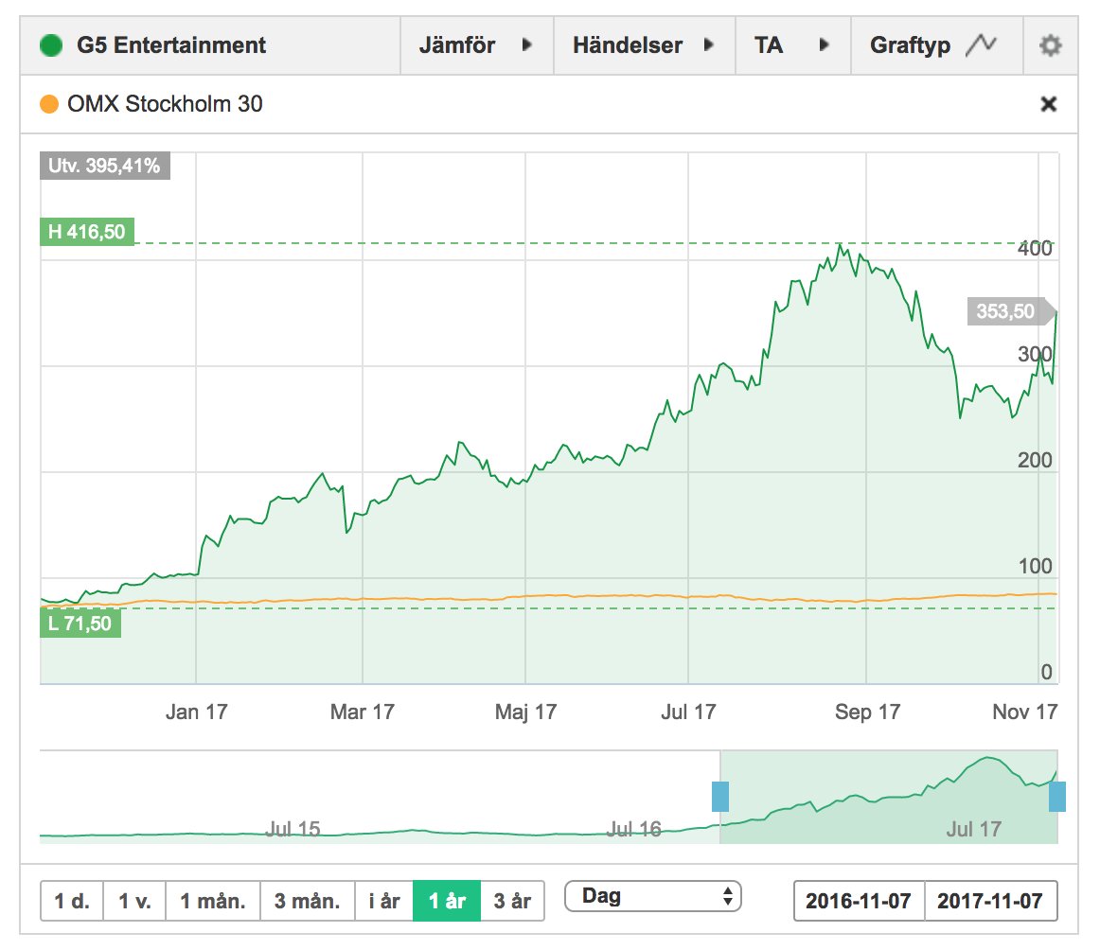The image size is (1100, 950).
Task: Click the orange OMX Stockholm 30 dot
Action: click(47, 104)
